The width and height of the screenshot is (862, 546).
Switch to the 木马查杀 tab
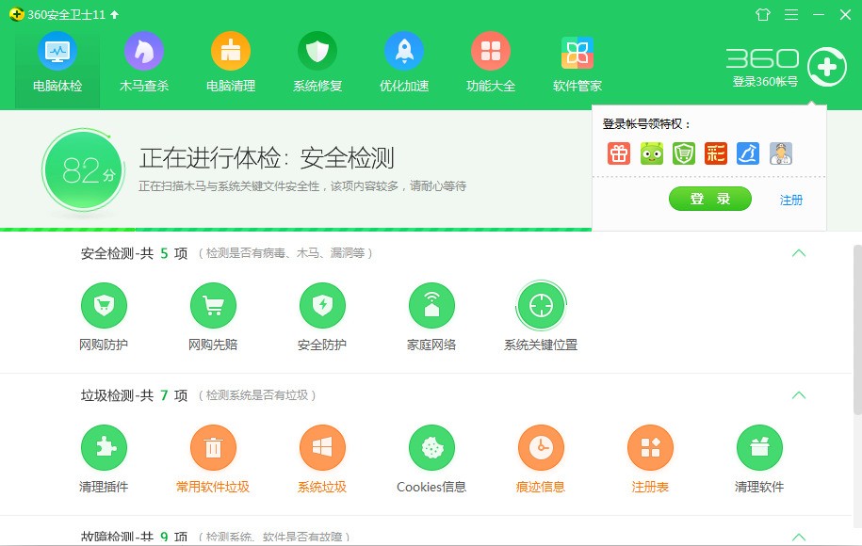(143, 61)
